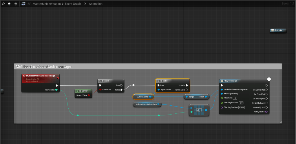Click the On Completed exec pin
The height and width of the screenshot is (144, 296).
pyautogui.click(x=266, y=90)
